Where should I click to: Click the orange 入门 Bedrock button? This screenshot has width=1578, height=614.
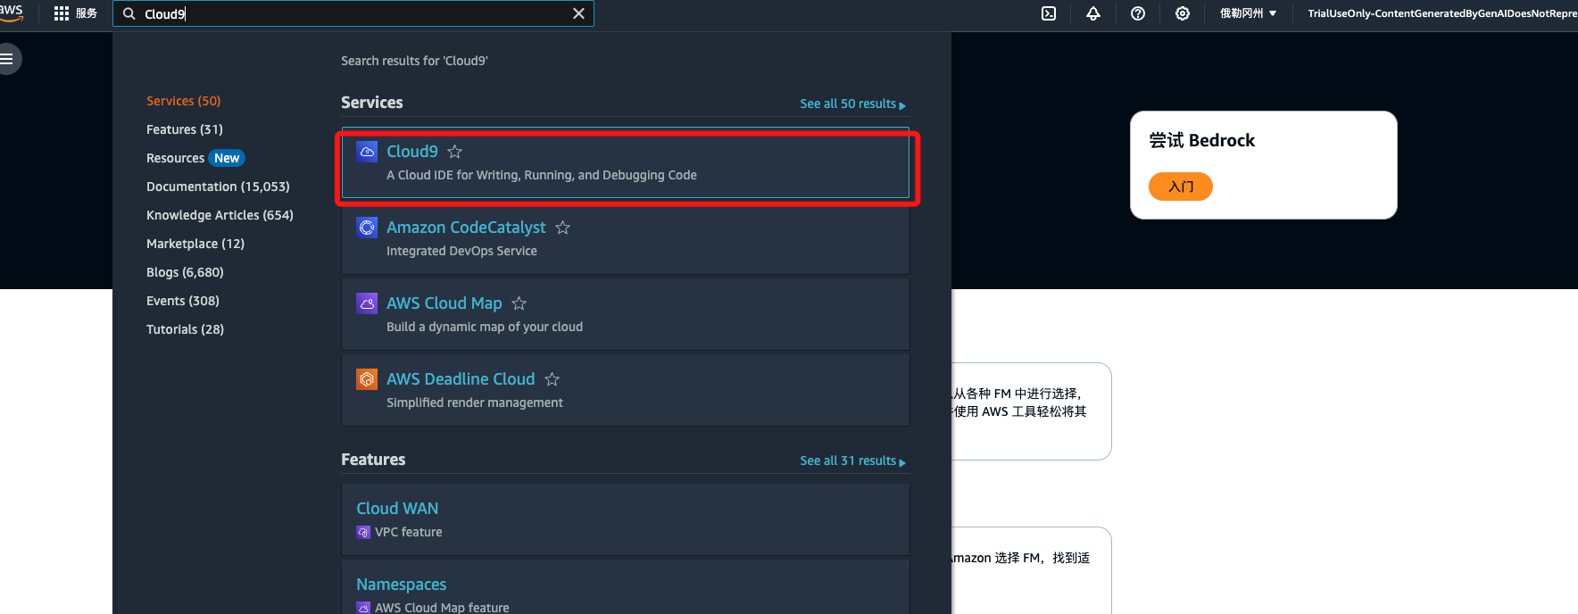click(x=1181, y=187)
